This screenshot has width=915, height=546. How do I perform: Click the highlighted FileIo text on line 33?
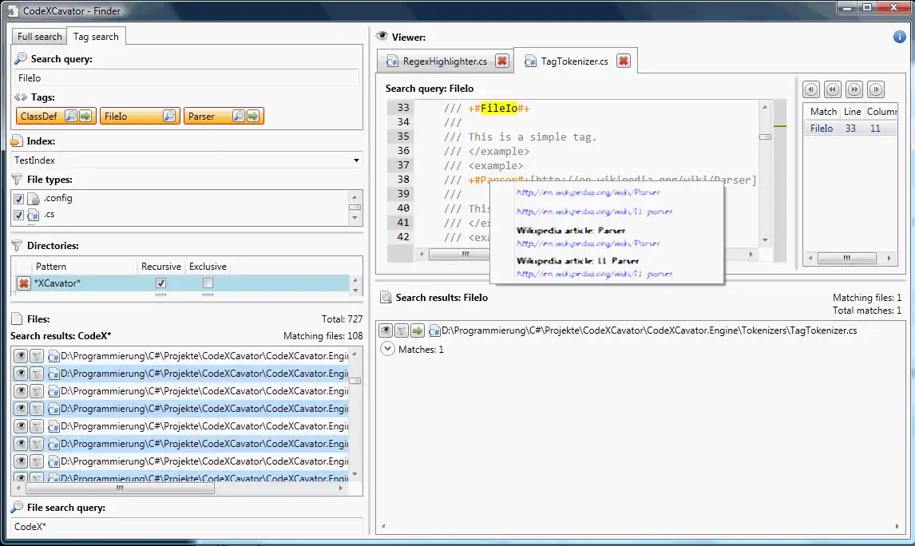pos(499,108)
